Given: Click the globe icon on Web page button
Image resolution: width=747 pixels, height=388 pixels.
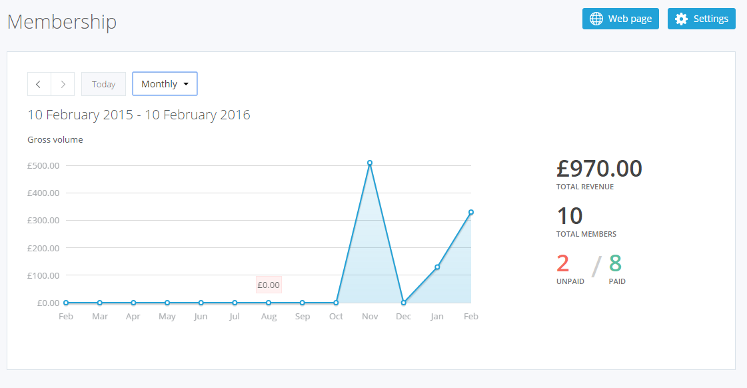Looking at the screenshot, I should [x=596, y=19].
